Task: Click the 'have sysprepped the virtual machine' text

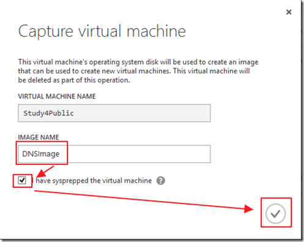Action: pyautogui.click(x=94, y=181)
